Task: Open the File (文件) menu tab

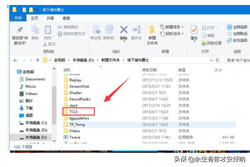Action: pos(18,18)
